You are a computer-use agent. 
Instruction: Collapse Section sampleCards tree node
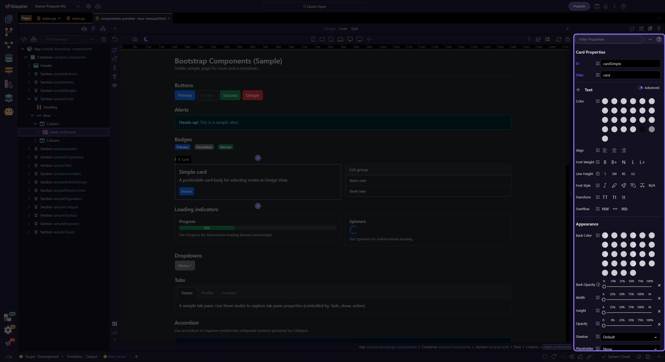(29, 99)
